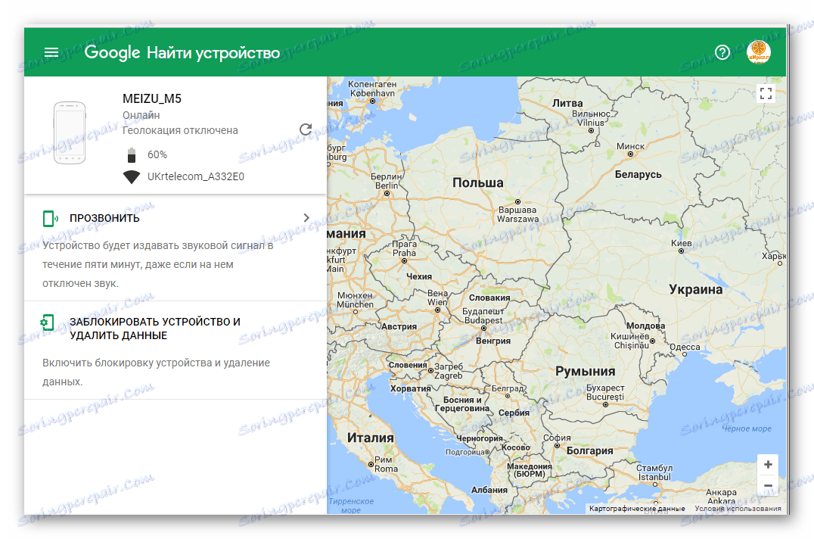This screenshot has height=539, width=814.
Task: Zoom in the map with plus
Action: [768, 465]
